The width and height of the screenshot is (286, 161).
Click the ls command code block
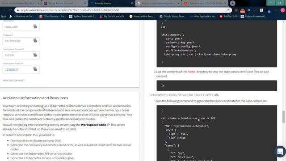point(217,85)
